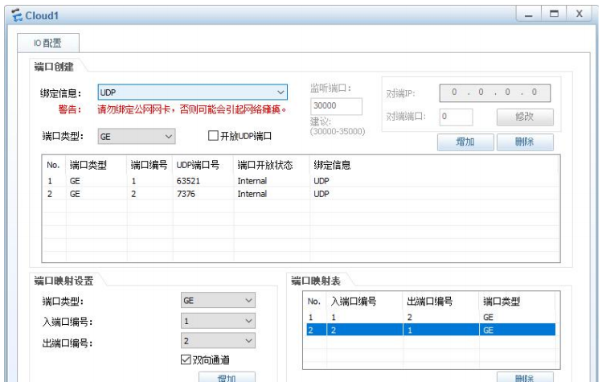This screenshot has height=382, width=602.
Task: Uncheck the 双向通道 checkbox
Action: point(186,359)
